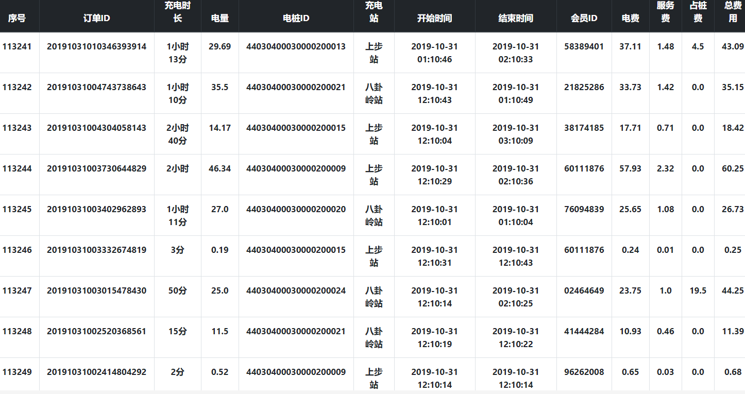This screenshot has width=745, height=394.
Task: Click pile ID 44030400030000200024
Action: [x=296, y=290]
